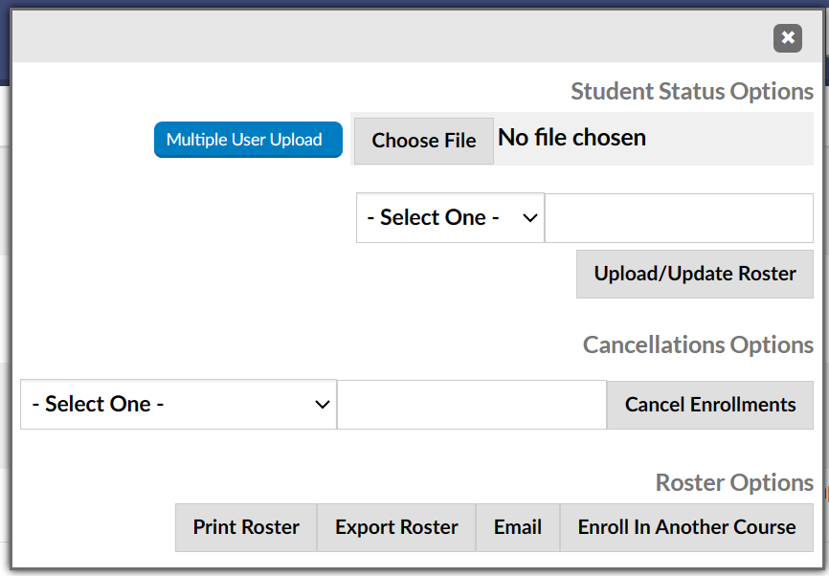Open the student status Select One dropdown
Image resolution: width=829 pixels, height=576 pixels.
[450, 217]
